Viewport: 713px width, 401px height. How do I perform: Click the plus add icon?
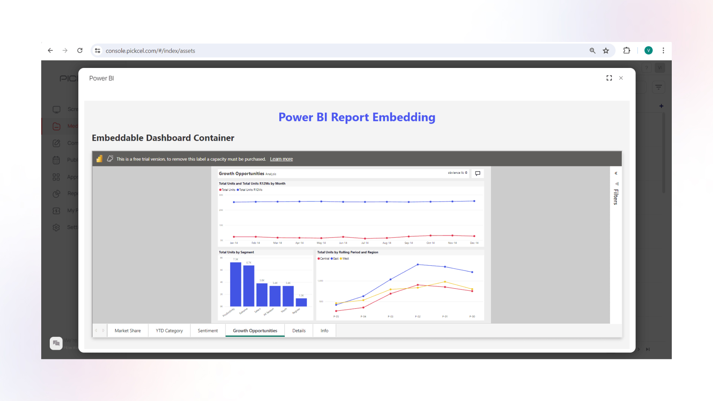(x=661, y=106)
